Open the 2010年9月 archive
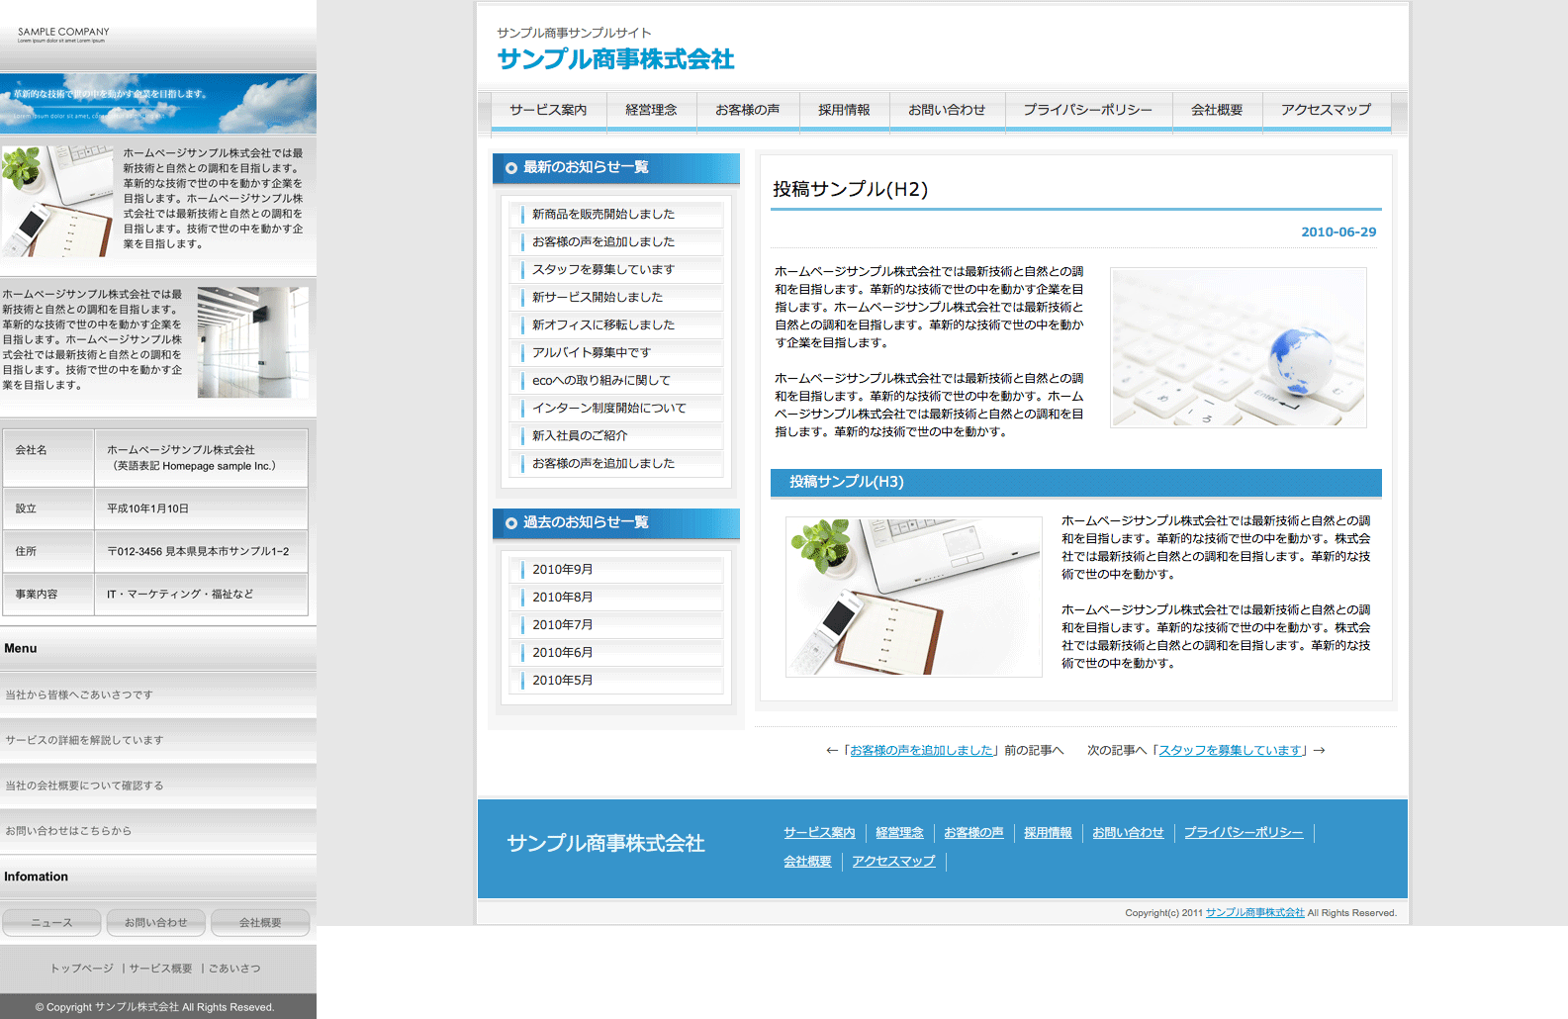The image size is (1568, 1019). click(x=562, y=570)
